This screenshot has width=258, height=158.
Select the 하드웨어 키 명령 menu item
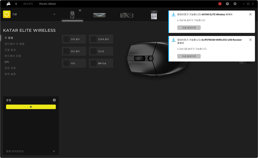[x=14, y=44]
